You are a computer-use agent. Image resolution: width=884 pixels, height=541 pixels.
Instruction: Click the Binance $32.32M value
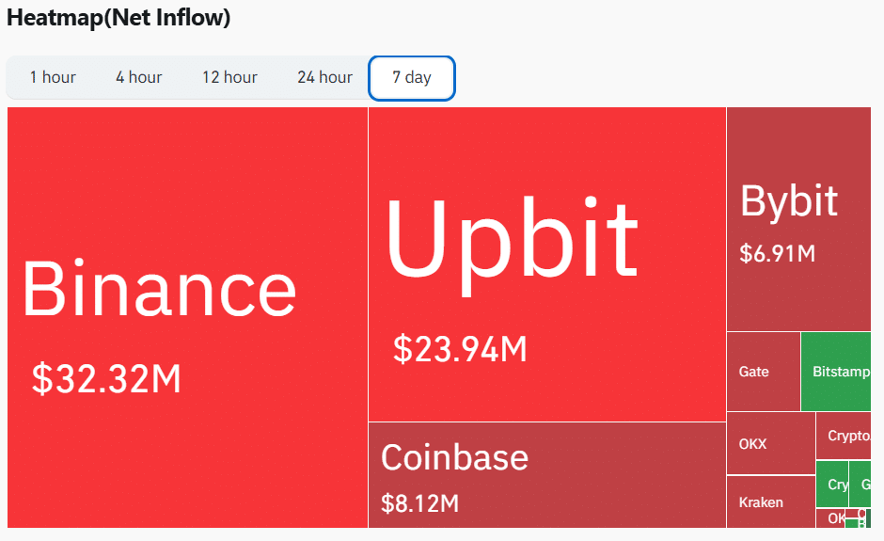[x=106, y=378]
